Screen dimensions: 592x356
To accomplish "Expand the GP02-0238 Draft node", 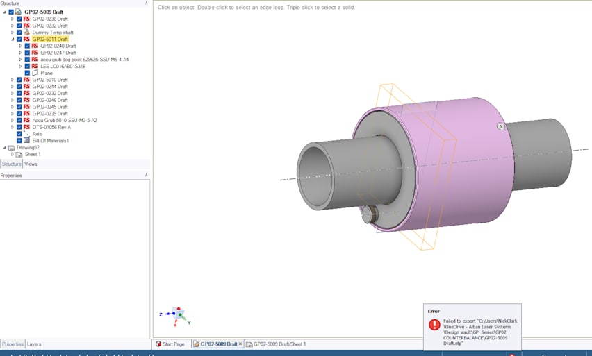I will (12, 19).
